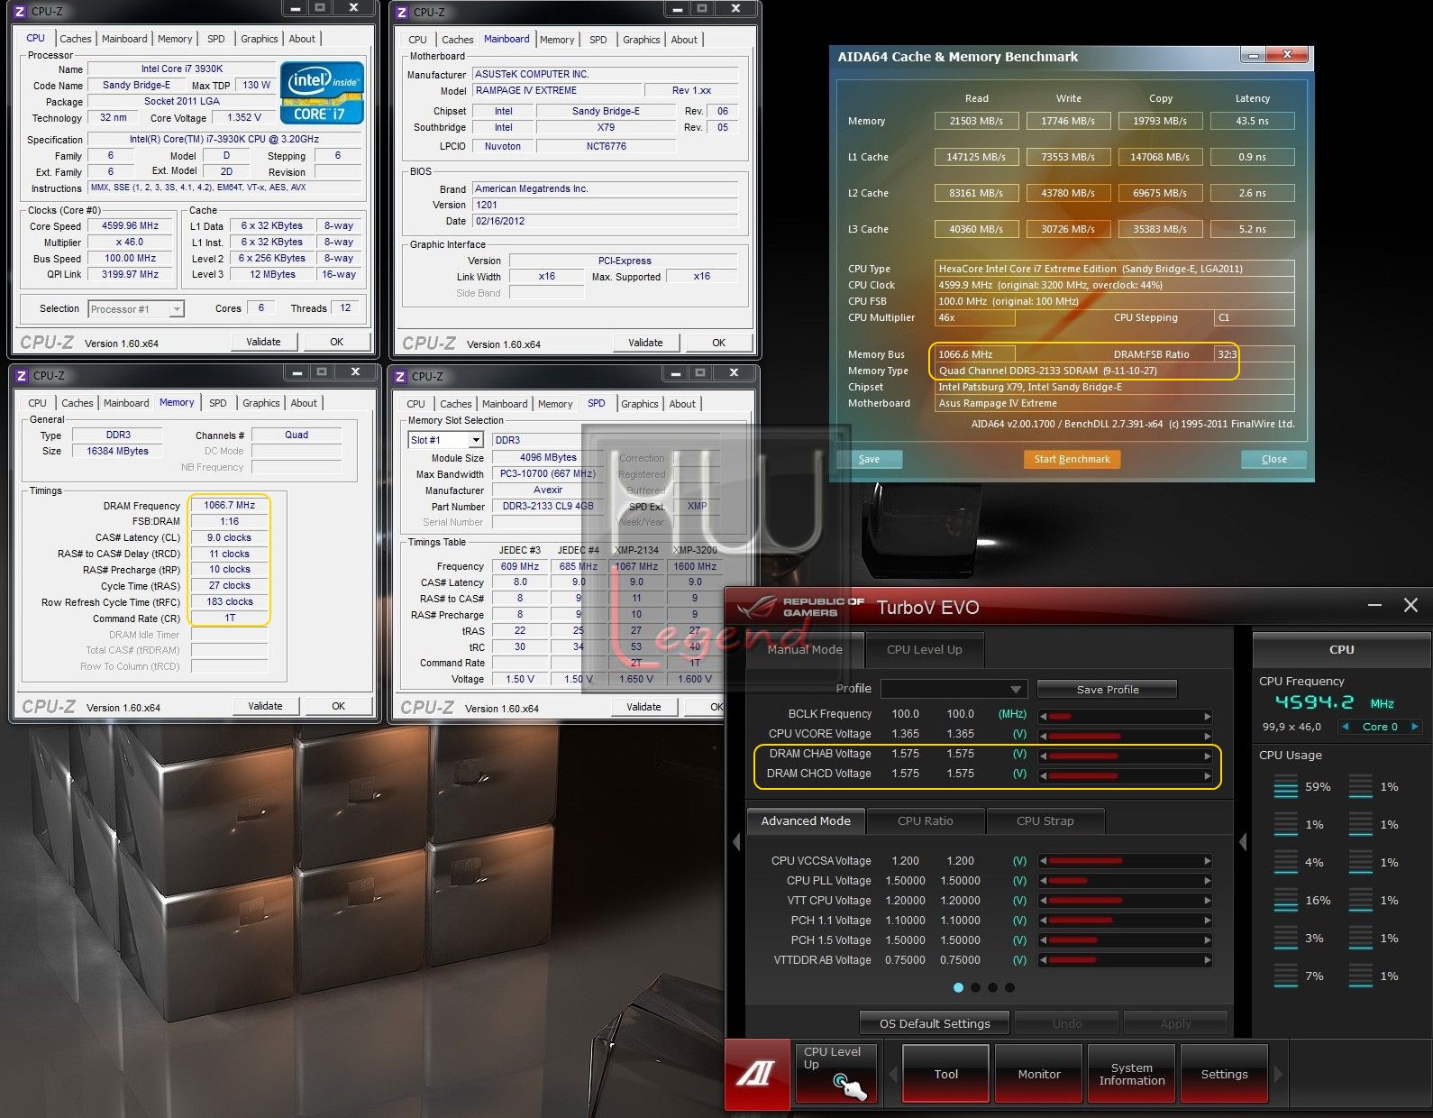
Task: Click Start Benchmark in AIDA64
Action: (x=1072, y=459)
